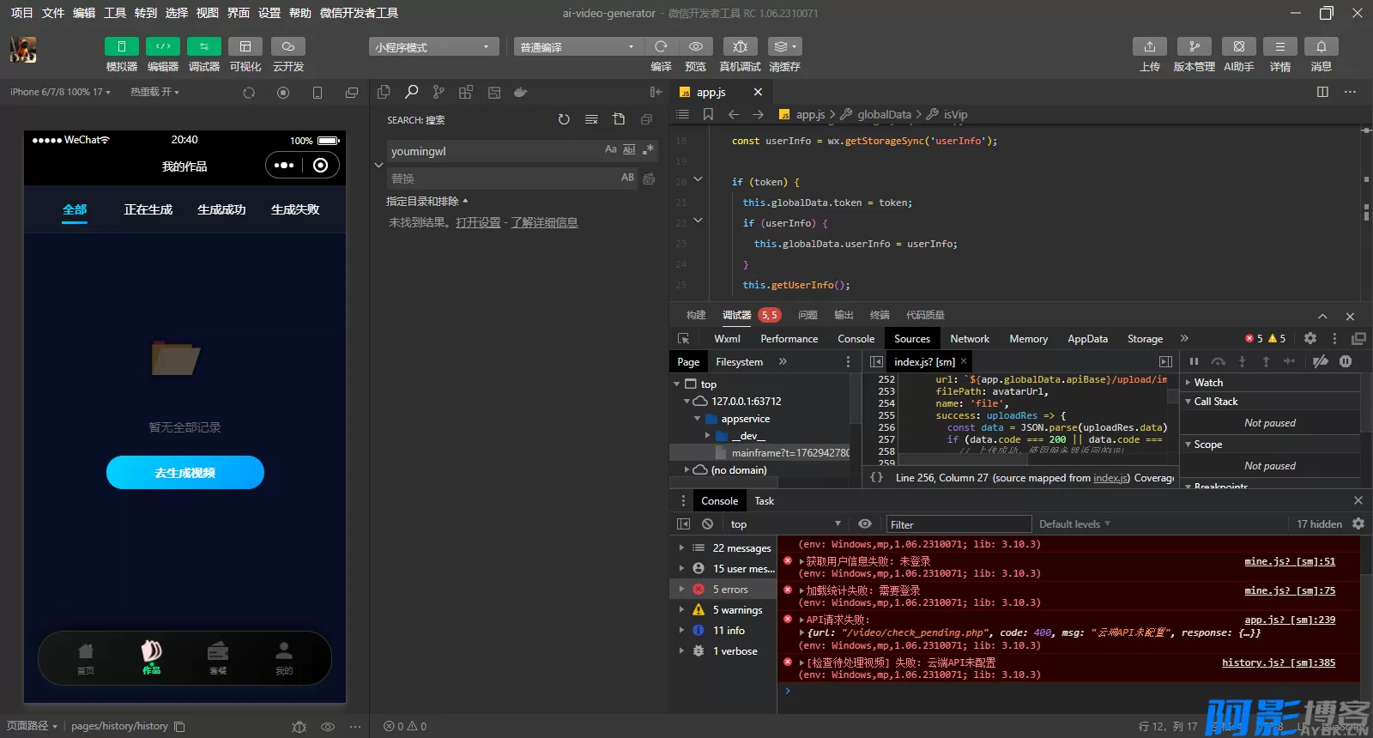Open the normal compile mode dropdown
Image resolution: width=1373 pixels, height=738 pixels.
click(578, 47)
